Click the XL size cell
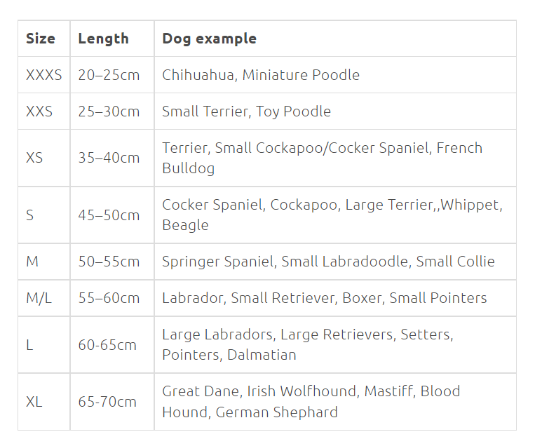 (34, 402)
